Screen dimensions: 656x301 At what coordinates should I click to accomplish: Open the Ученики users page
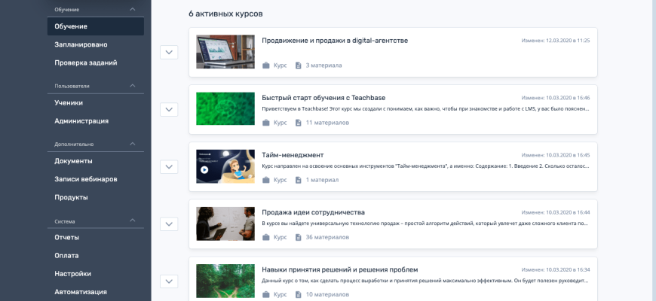click(x=69, y=102)
